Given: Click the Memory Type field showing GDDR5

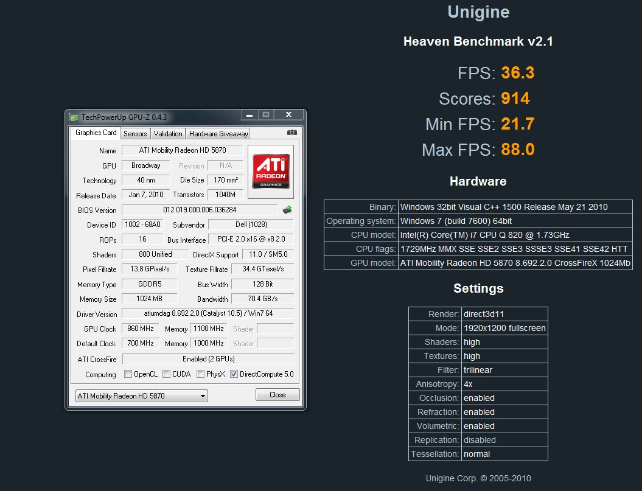Looking at the screenshot, I should pos(150,284).
